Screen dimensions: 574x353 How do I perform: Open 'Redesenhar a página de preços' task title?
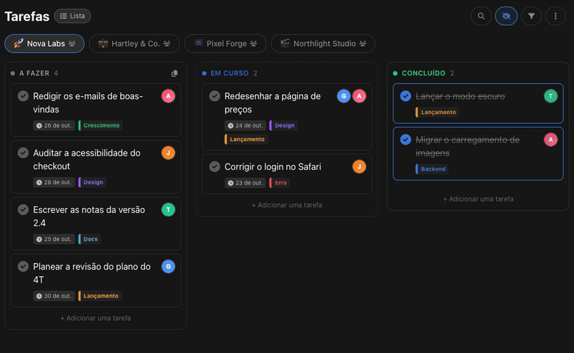[273, 103]
